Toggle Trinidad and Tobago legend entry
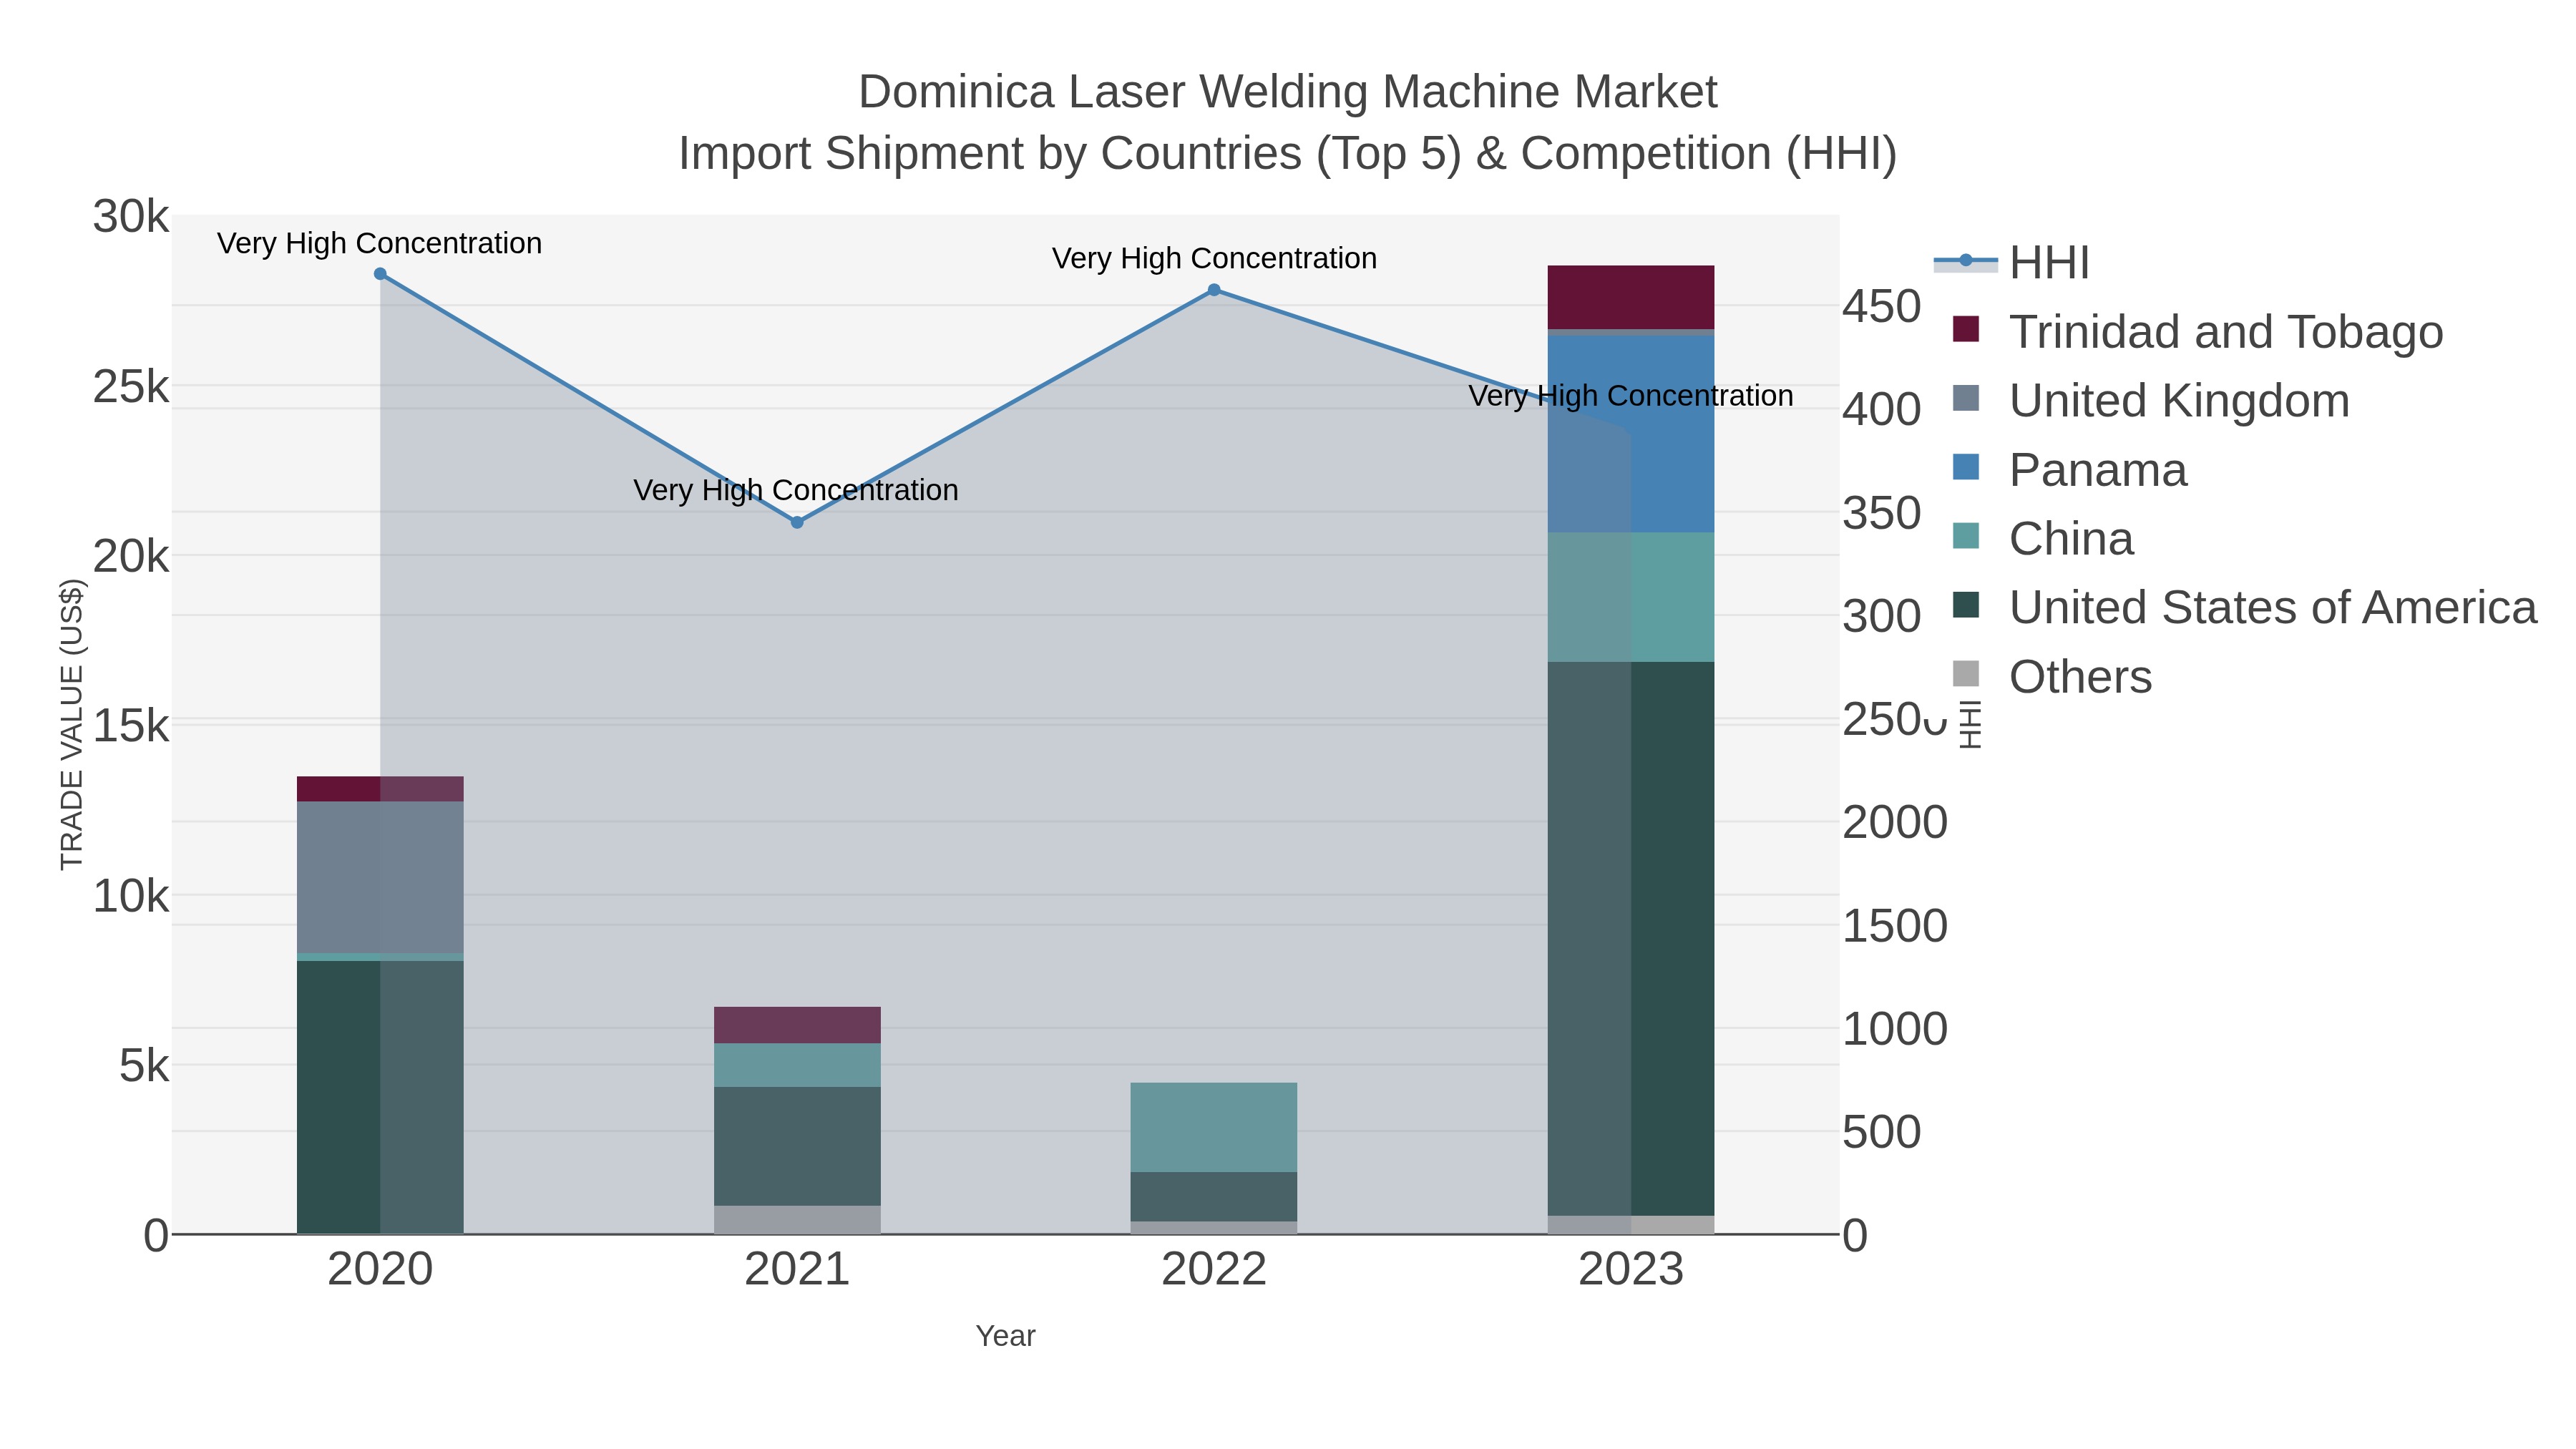The height and width of the screenshot is (1449, 2576). (x=2197, y=332)
